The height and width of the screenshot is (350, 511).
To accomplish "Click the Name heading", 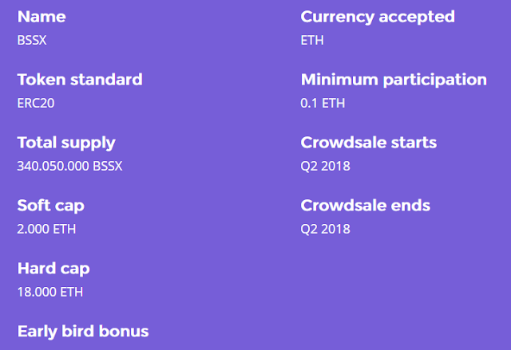I will click(42, 17).
